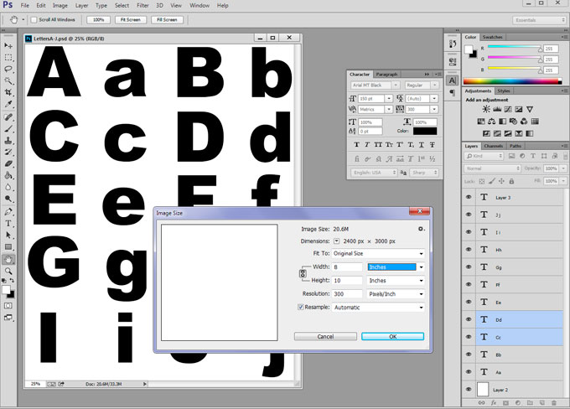Select the Quick Selection tool
This screenshot has width=570, height=409.
pos(8,80)
